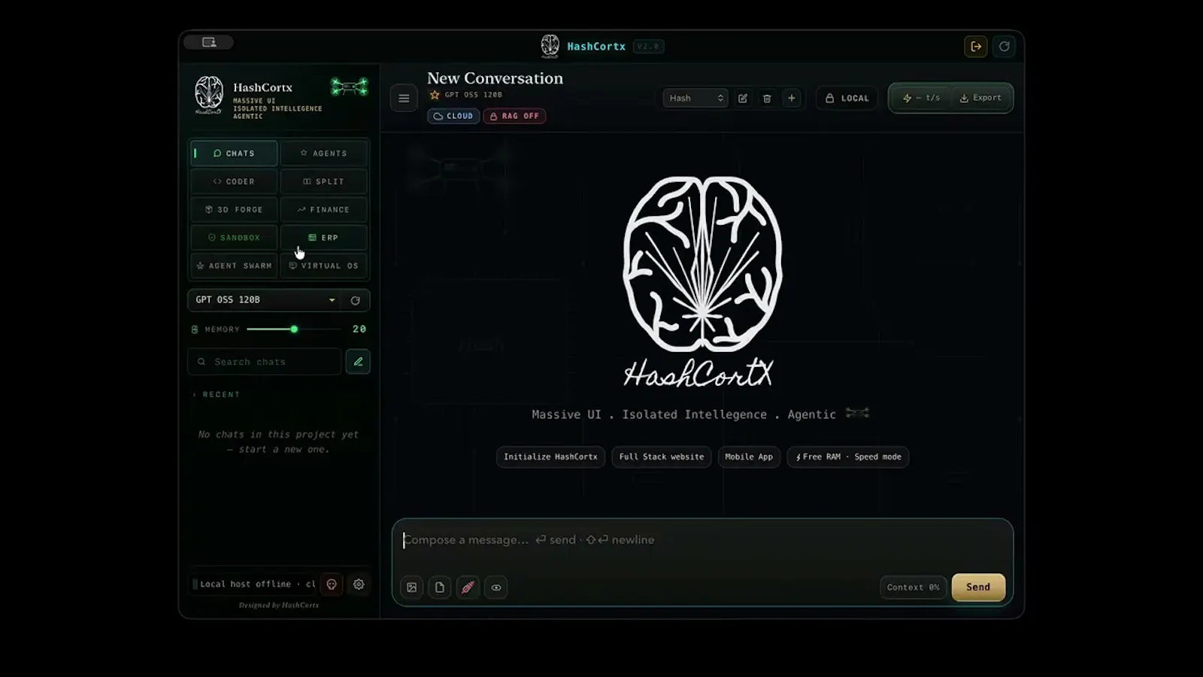This screenshot has height=677, width=1203.
Task: Click the v2.0 version badge
Action: pos(648,47)
